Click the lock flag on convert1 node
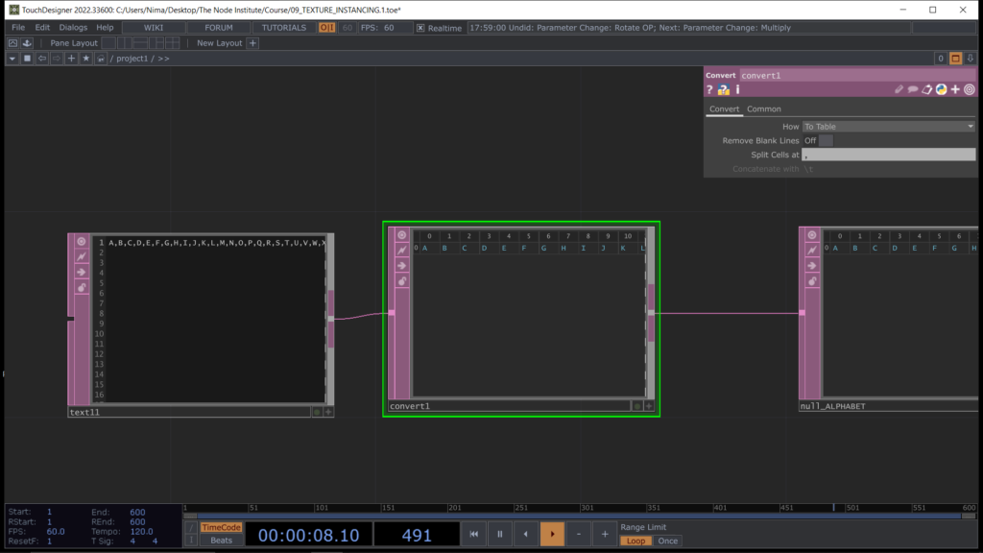 [x=402, y=281]
